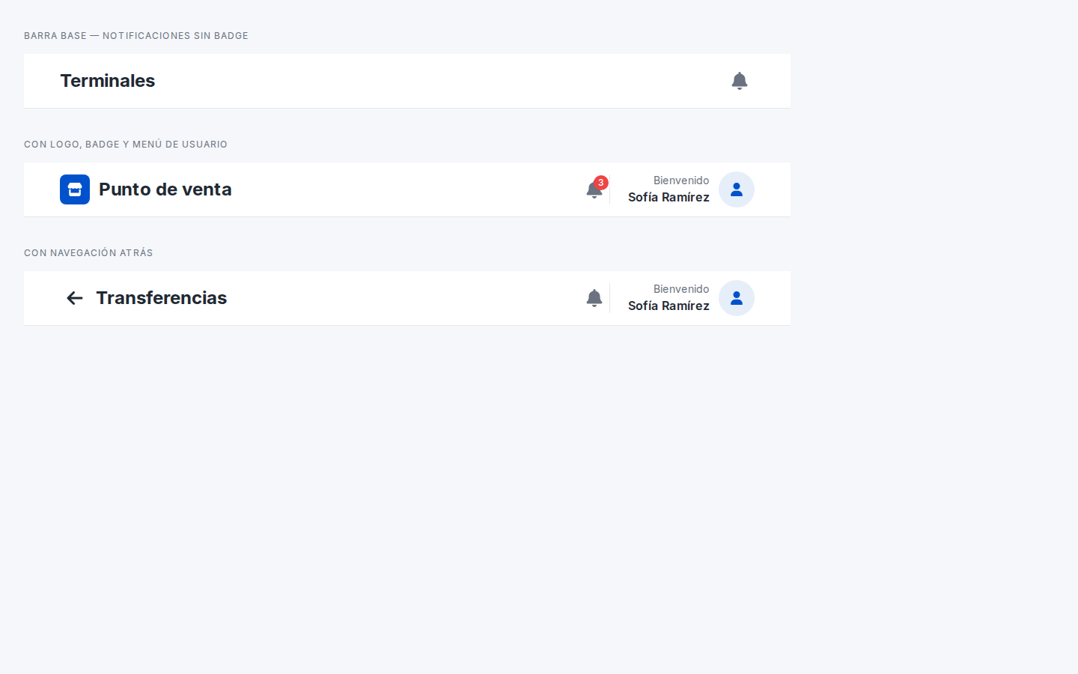Click the 'Barra base — notificaciones sin badge' label

pos(136,36)
